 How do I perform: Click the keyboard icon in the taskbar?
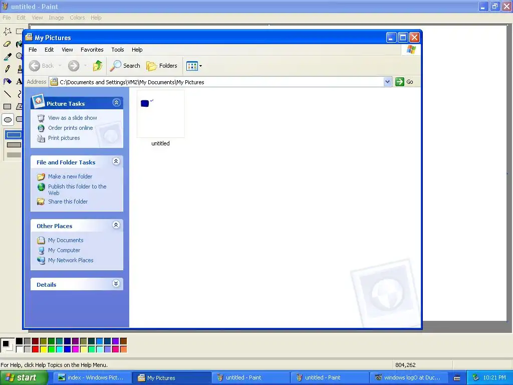coord(457,378)
